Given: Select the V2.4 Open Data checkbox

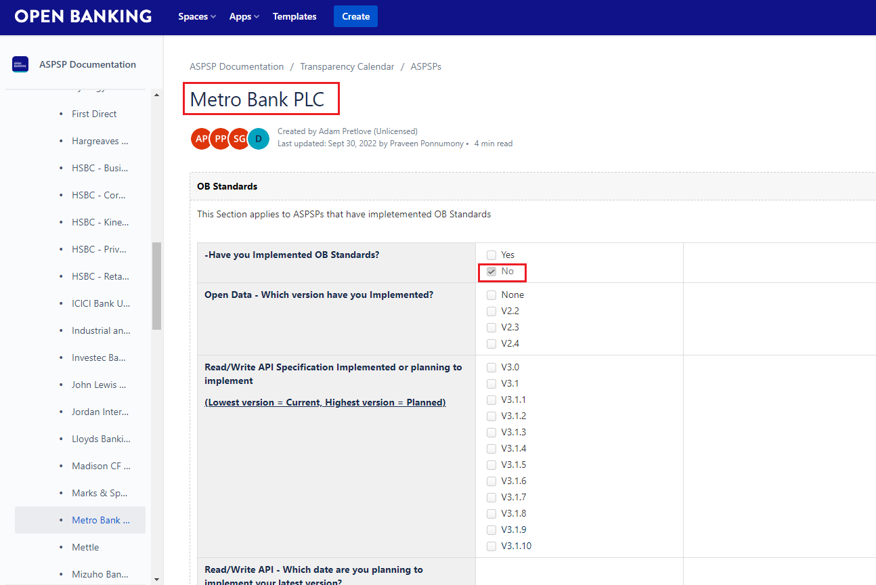Looking at the screenshot, I should [x=491, y=344].
